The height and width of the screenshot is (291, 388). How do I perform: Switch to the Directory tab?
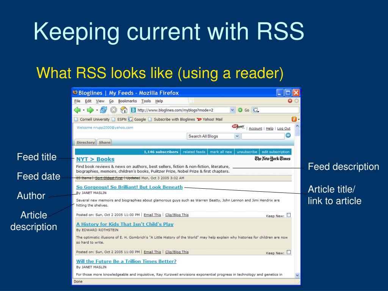pyautogui.click(x=86, y=142)
